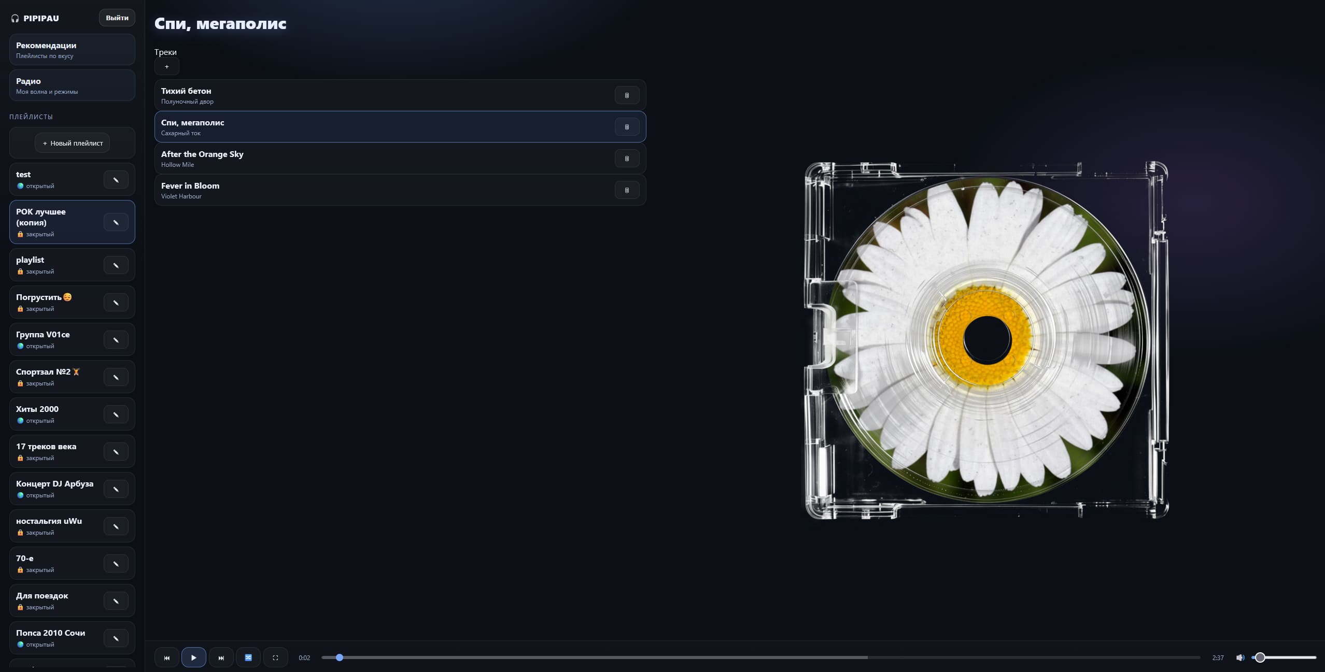The height and width of the screenshot is (672, 1325).
Task: Open the Рекомендации section
Action: [x=72, y=50]
